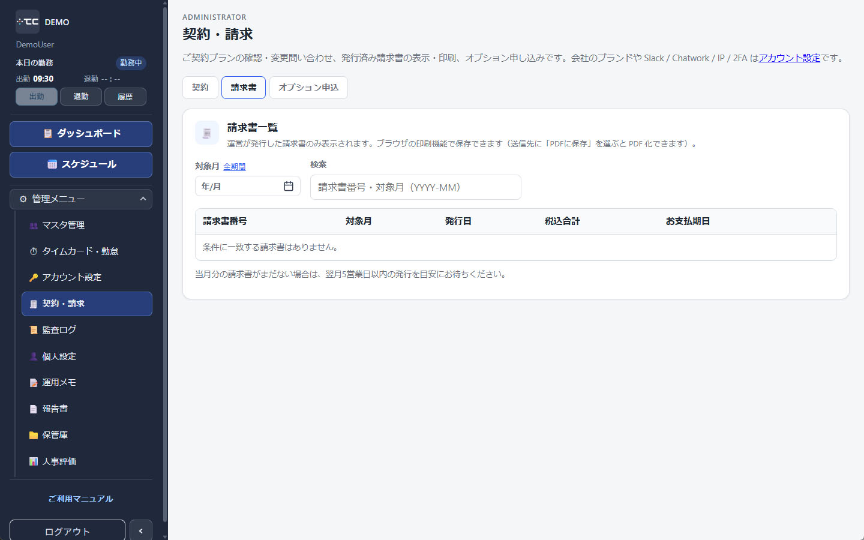Focus the 請求書番号・対象月 search field
864x540 pixels.
tap(416, 187)
